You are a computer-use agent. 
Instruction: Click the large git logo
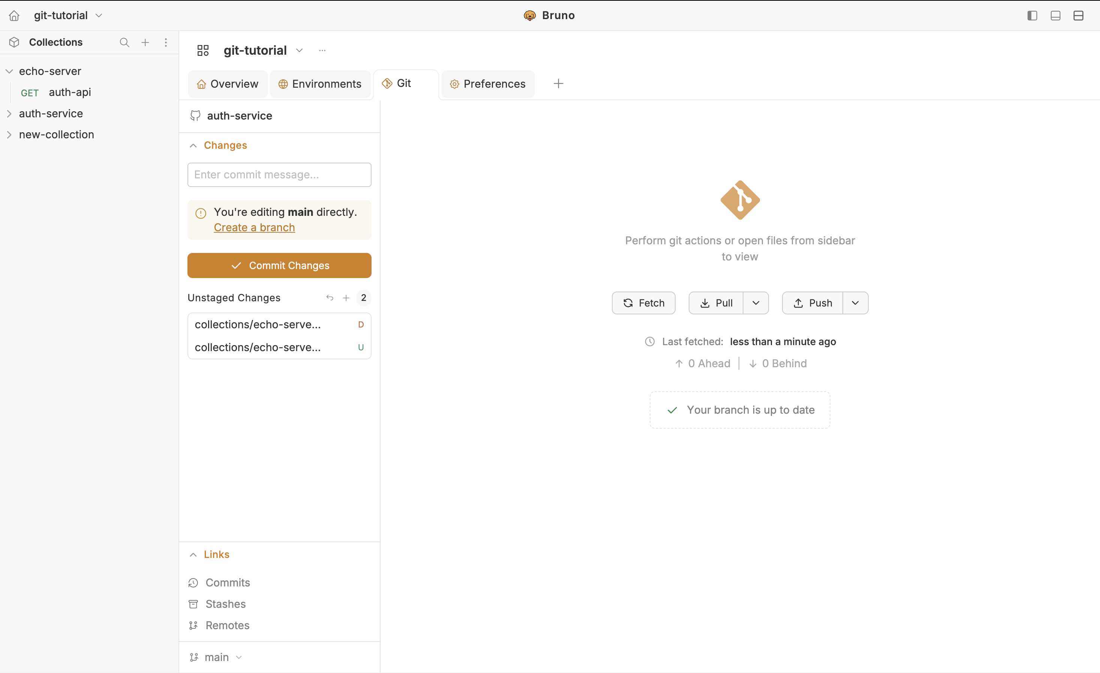coord(740,200)
